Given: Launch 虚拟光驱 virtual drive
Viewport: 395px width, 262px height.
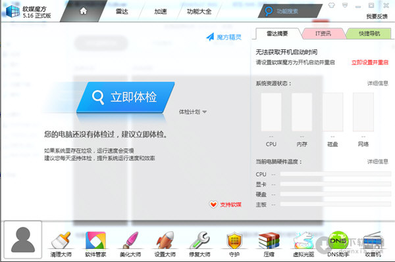Looking at the screenshot, I should tap(303, 244).
